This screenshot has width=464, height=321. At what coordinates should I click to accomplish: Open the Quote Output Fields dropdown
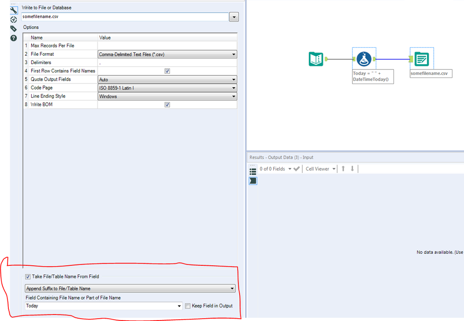[x=167, y=79]
